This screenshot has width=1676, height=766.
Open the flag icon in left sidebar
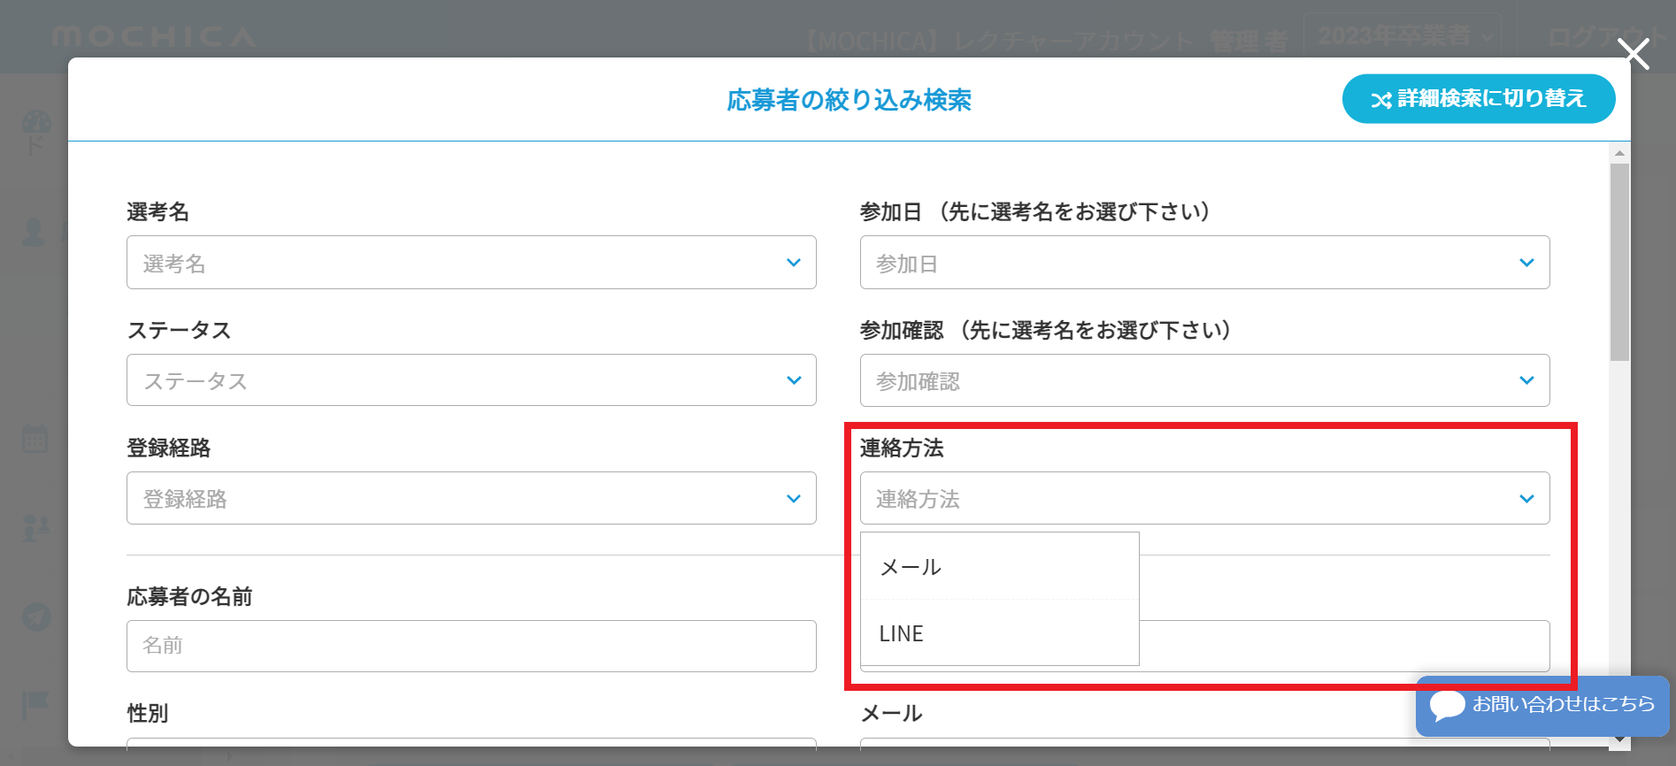coord(35,705)
